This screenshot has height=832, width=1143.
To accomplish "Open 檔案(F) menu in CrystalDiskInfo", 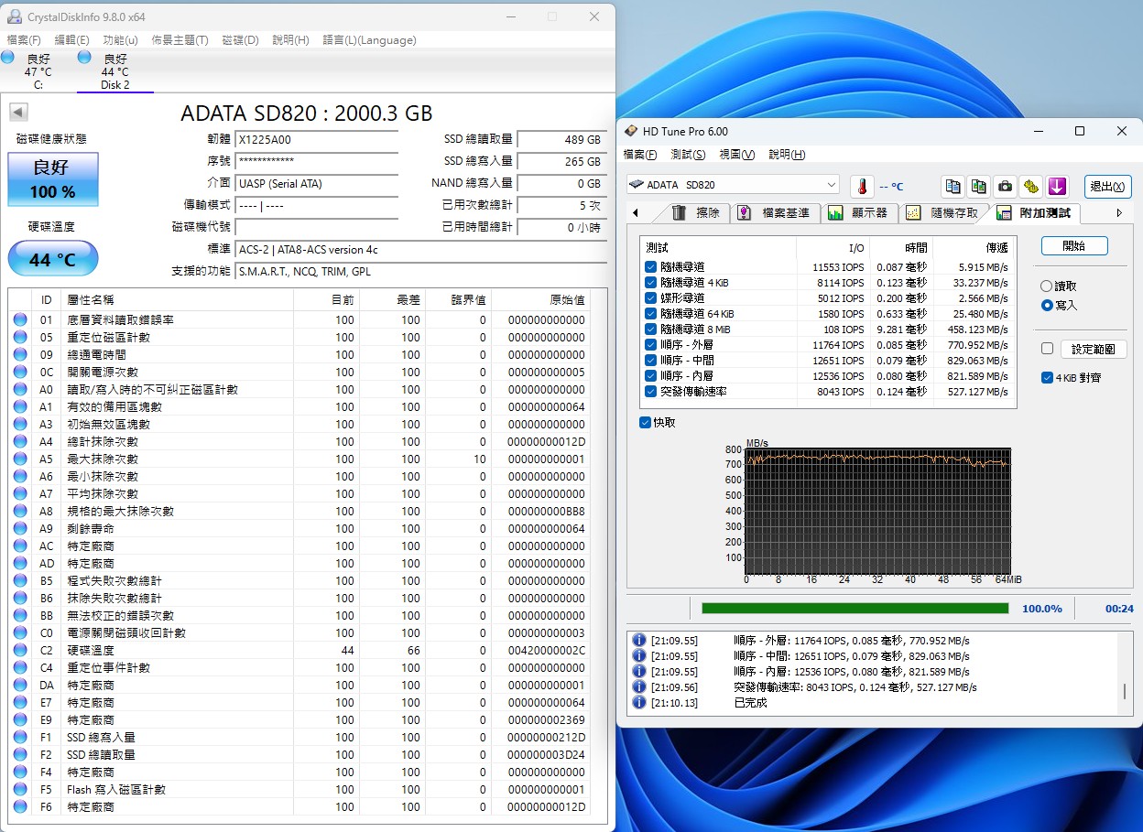I will coord(24,40).
